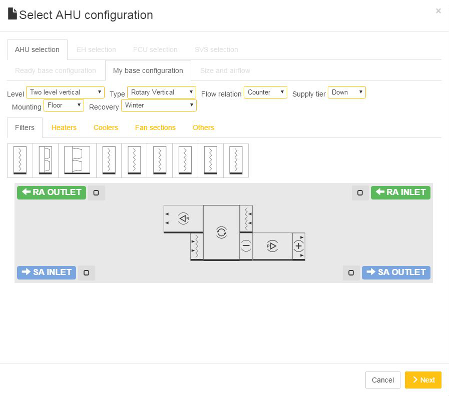Click the last filter icon in palette
This screenshot has height=396, width=449.
[x=236, y=160]
